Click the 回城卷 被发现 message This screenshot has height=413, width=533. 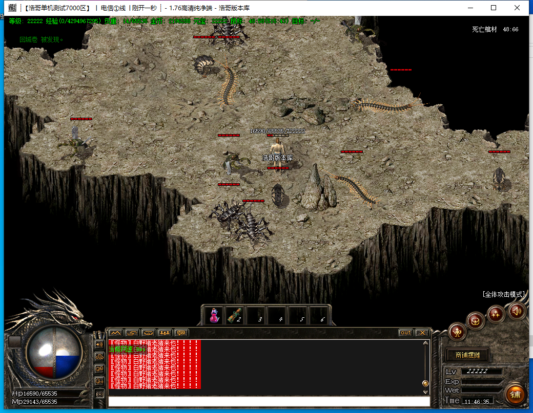point(41,40)
